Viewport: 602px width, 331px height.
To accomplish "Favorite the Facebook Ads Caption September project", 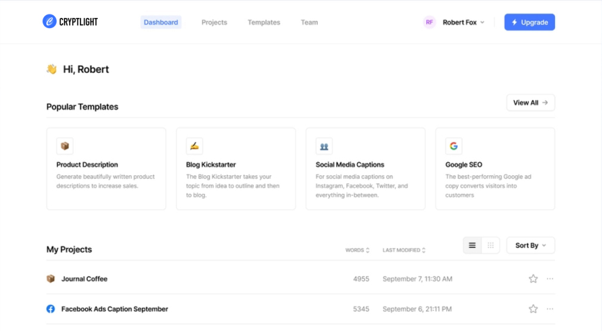I will [533, 309].
